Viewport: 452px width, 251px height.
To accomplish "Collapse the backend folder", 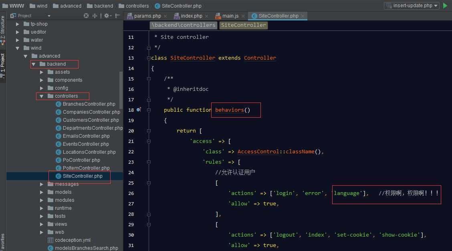I will tap(33, 64).
